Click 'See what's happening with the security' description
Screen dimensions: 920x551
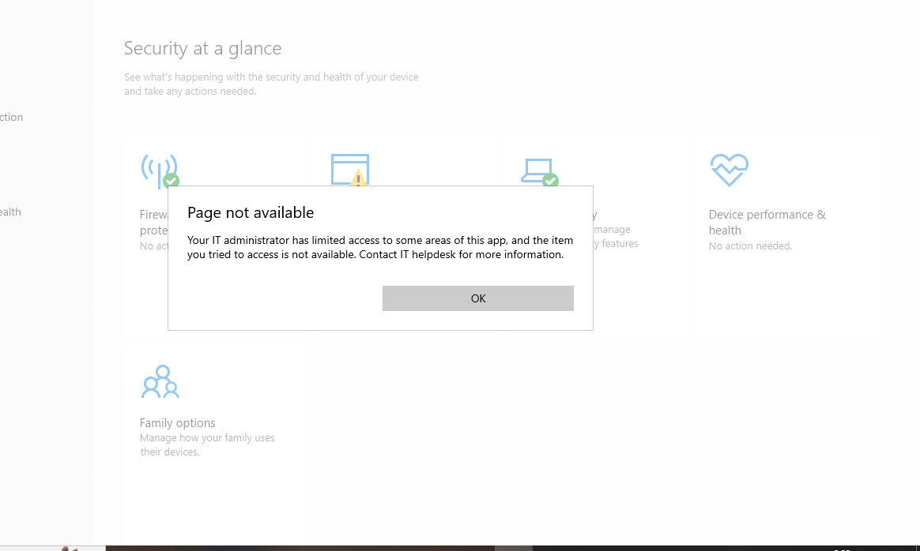coord(271,84)
